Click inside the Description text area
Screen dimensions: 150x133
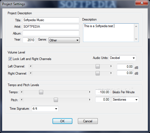(109, 33)
